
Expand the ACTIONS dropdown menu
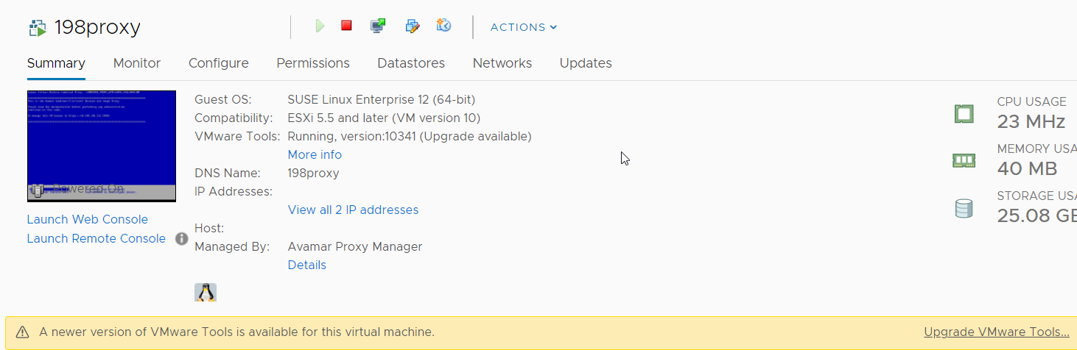(524, 27)
